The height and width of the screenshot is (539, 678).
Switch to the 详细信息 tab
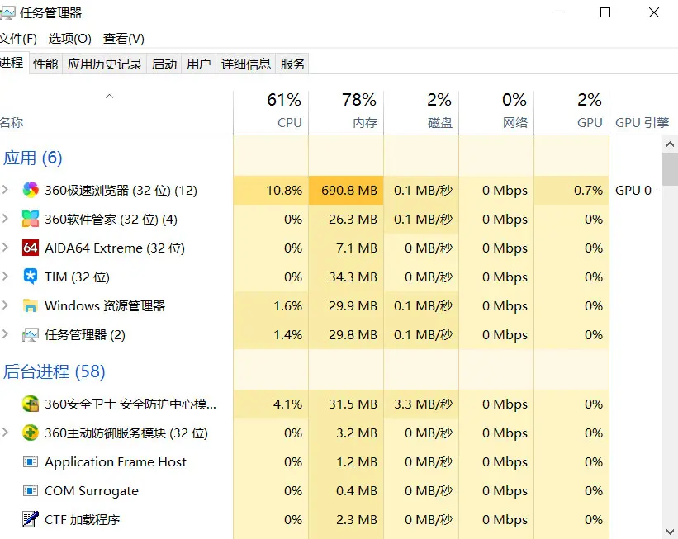246,64
